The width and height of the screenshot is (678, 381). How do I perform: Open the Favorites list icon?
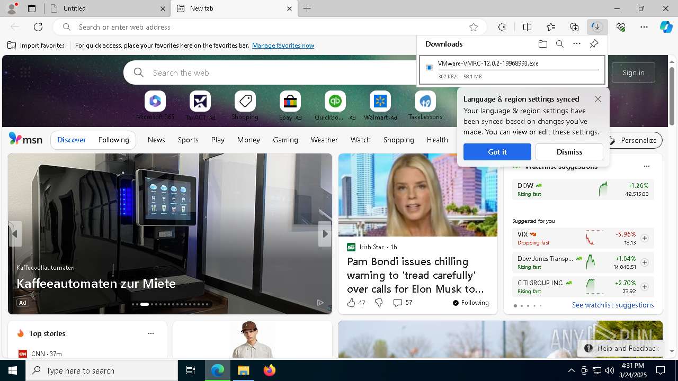(551, 27)
